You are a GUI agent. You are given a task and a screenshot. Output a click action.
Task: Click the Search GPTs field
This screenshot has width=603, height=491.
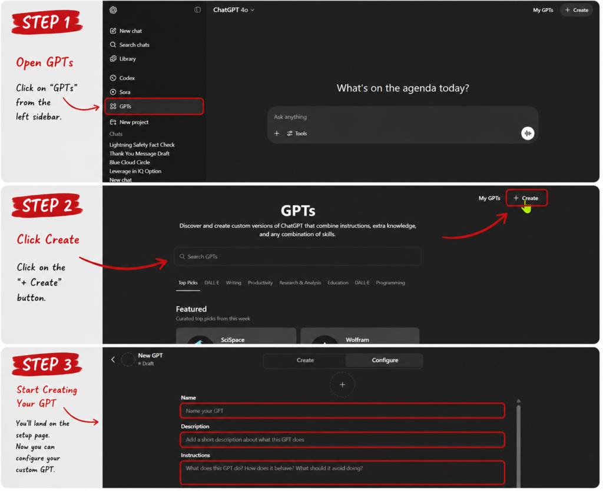click(297, 256)
